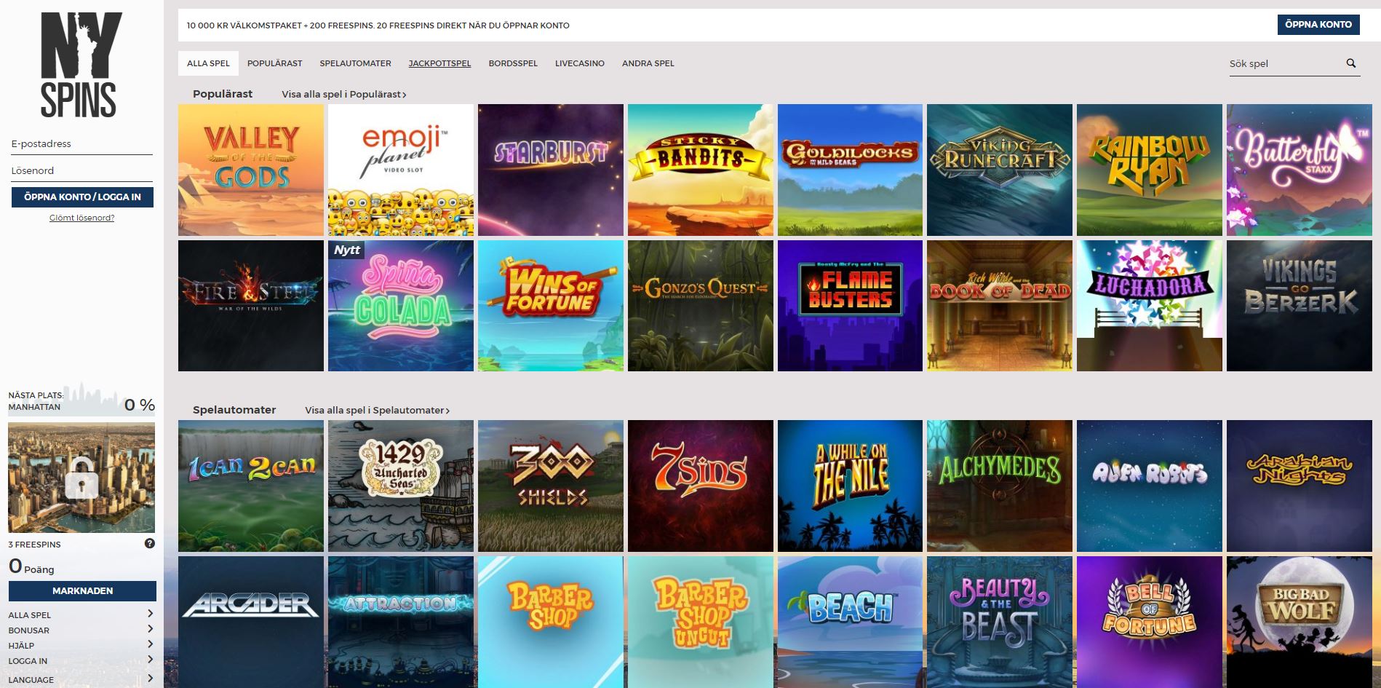The image size is (1381, 688).
Task: Switch to the Jackpottspel tab
Action: pos(439,63)
